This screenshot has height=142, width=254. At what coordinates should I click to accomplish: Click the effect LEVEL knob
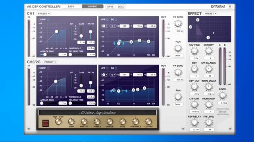(223, 95)
